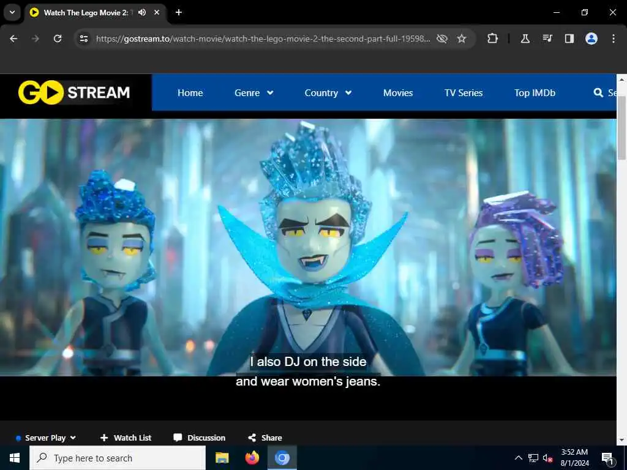
Task: Open network status tray icon
Action: coord(533,458)
